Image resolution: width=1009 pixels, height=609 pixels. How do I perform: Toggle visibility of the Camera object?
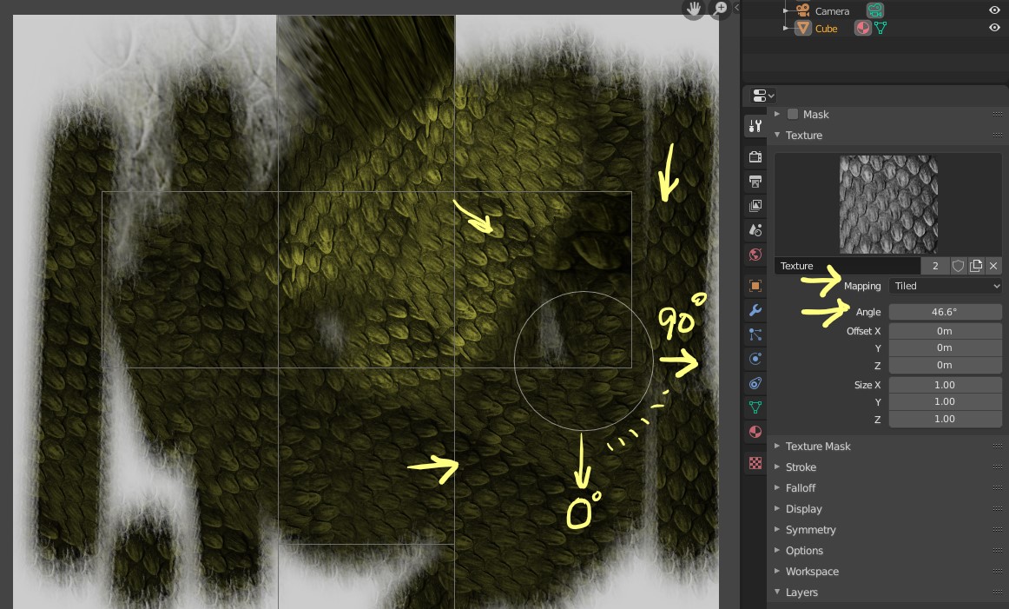click(x=995, y=10)
